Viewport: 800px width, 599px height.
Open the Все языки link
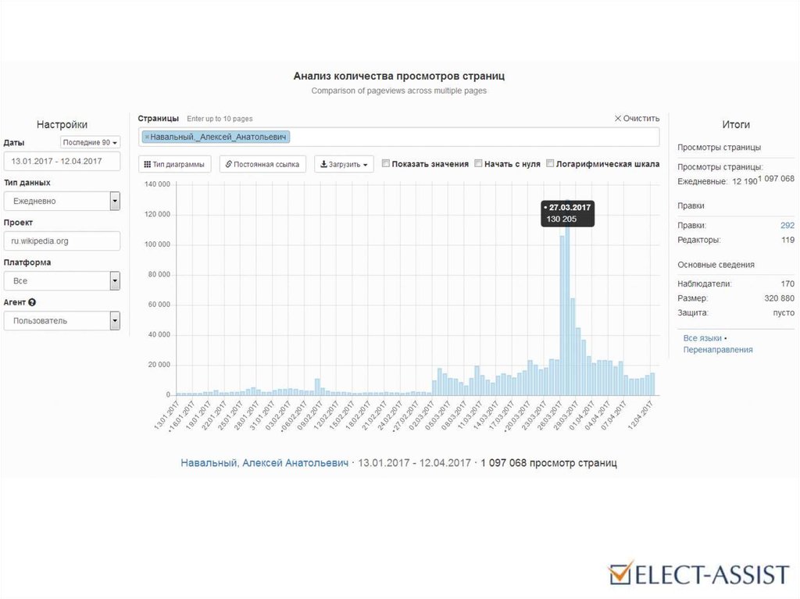702,338
